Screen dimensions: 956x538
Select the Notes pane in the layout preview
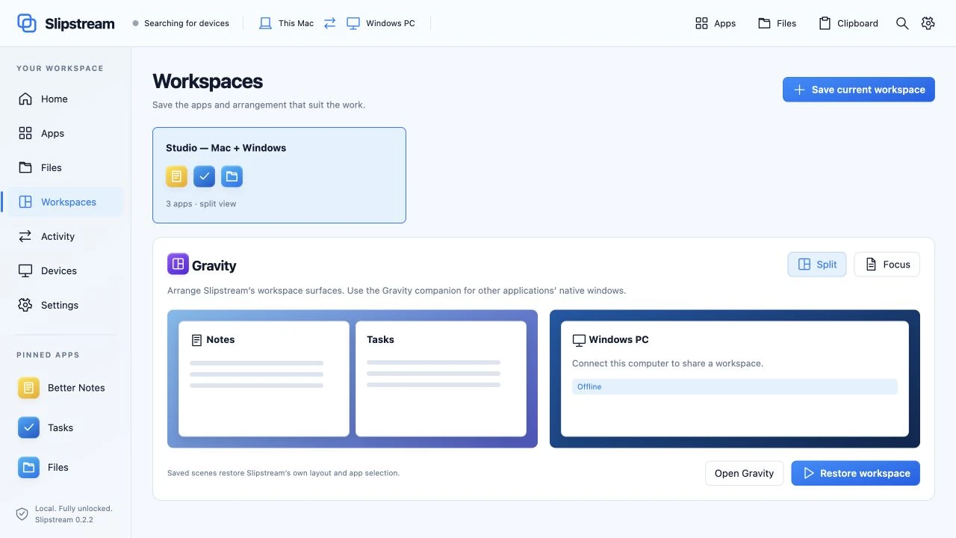click(264, 379)
